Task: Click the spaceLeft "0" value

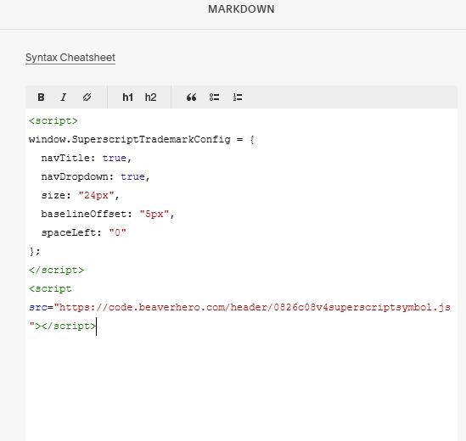Action: click(118, 232)
